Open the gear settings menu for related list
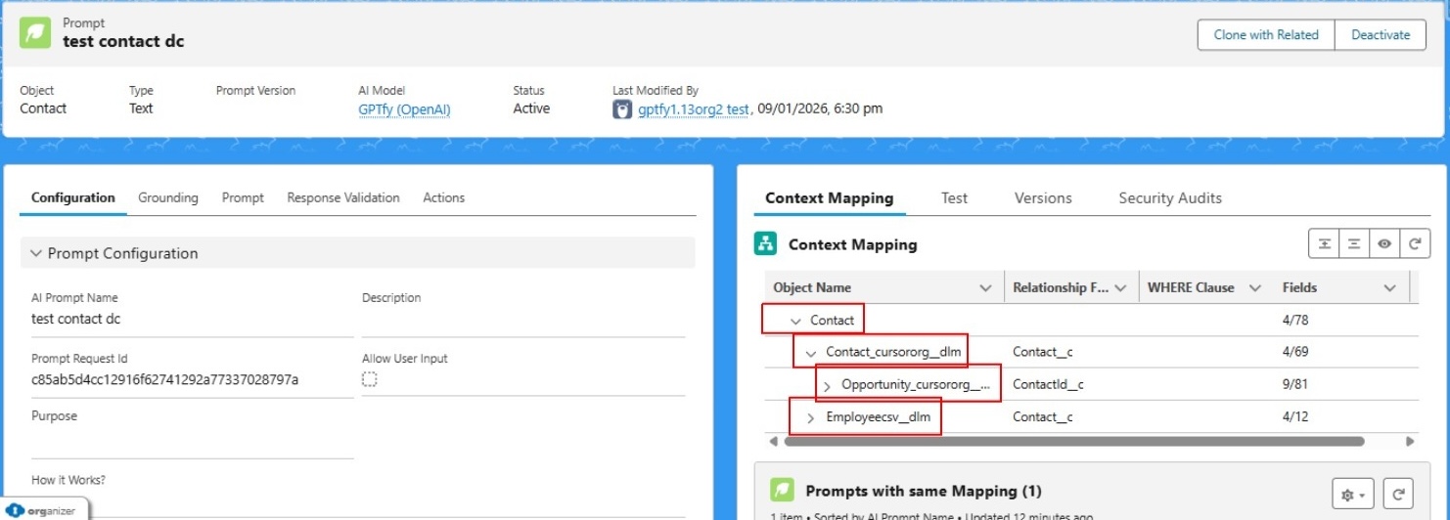1450x520 pixels. 1353,494
